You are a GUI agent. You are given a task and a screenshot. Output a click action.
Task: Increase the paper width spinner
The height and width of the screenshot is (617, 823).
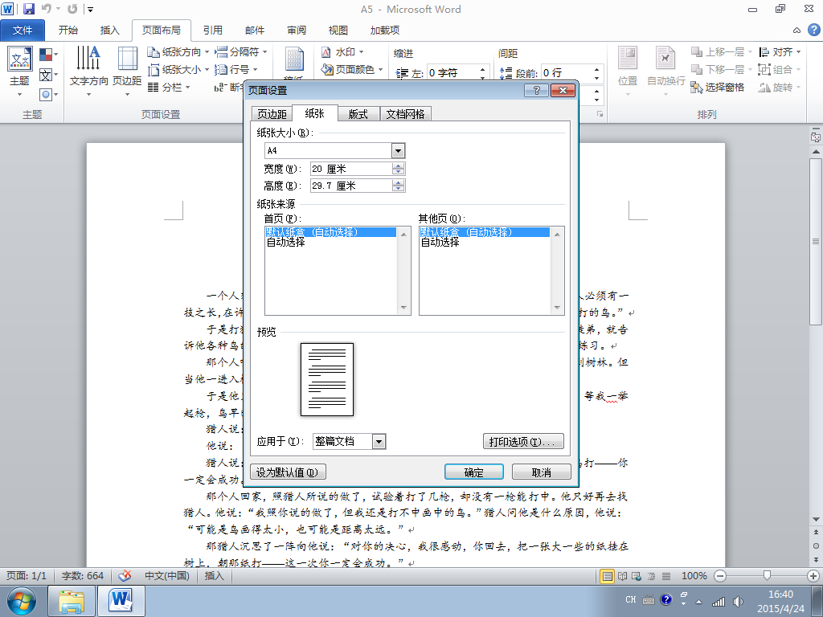click(399, 165)
